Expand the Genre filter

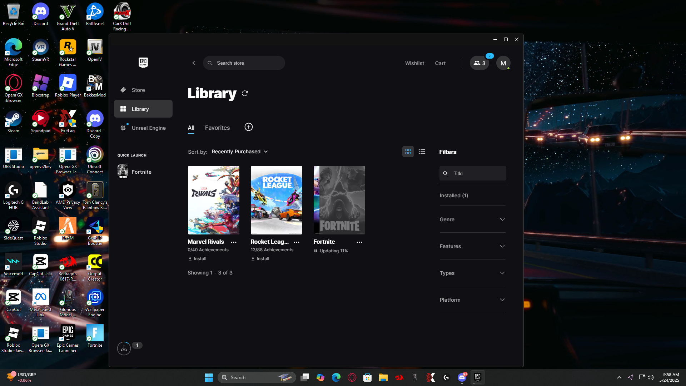coord(472,219)
